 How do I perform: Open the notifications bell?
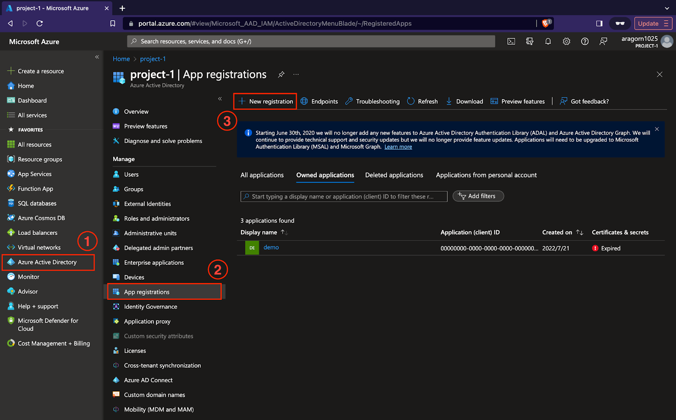[x=548, y=41]
